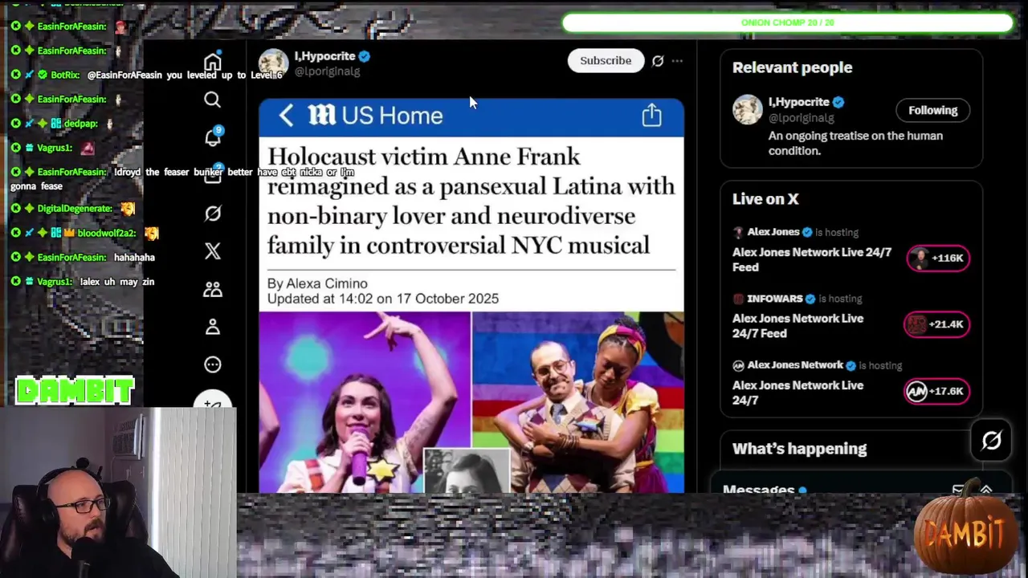Click the dedpap username in chat
This screenshot has width=1028, height=578.
(x=80, y=124)
